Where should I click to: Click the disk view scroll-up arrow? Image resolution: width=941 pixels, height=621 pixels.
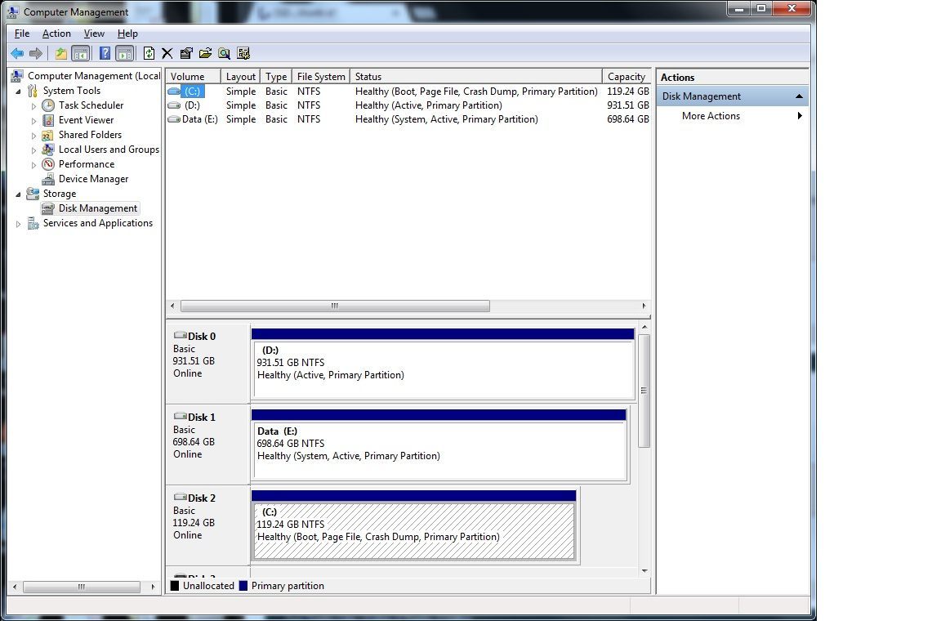coord(644,328)
